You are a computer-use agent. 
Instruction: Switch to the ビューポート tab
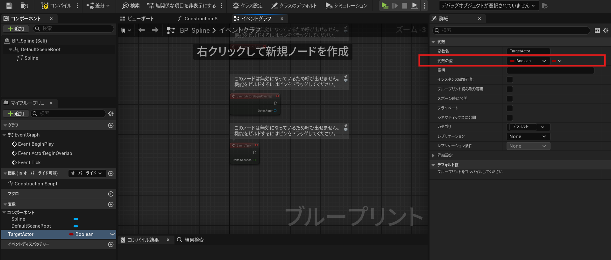[137, 18]
